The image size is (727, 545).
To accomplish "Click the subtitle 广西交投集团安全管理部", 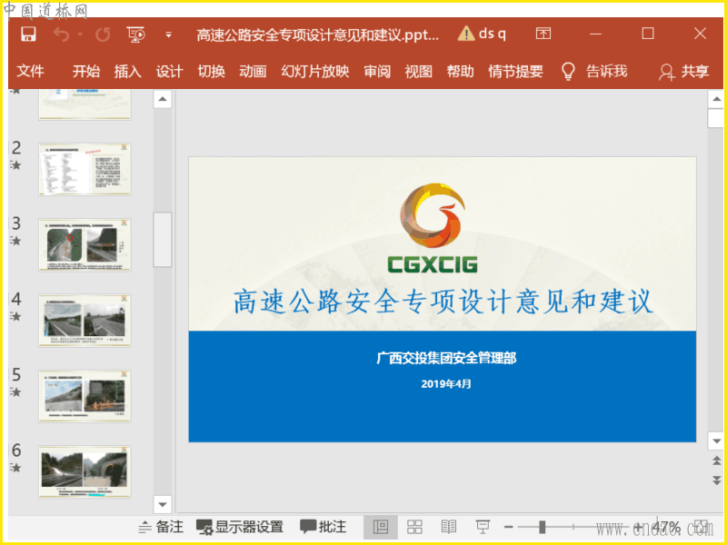I will (x=446, y=358).
